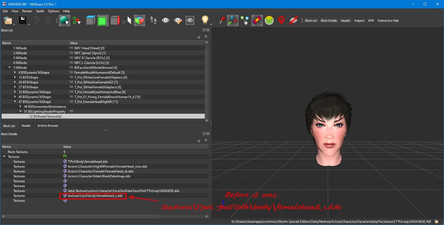Take a screenshot with the camera icon

190,20
